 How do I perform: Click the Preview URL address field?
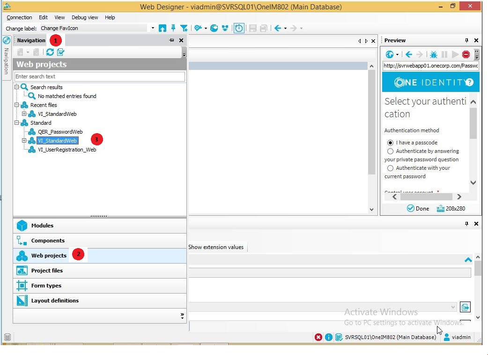point(431,66)
